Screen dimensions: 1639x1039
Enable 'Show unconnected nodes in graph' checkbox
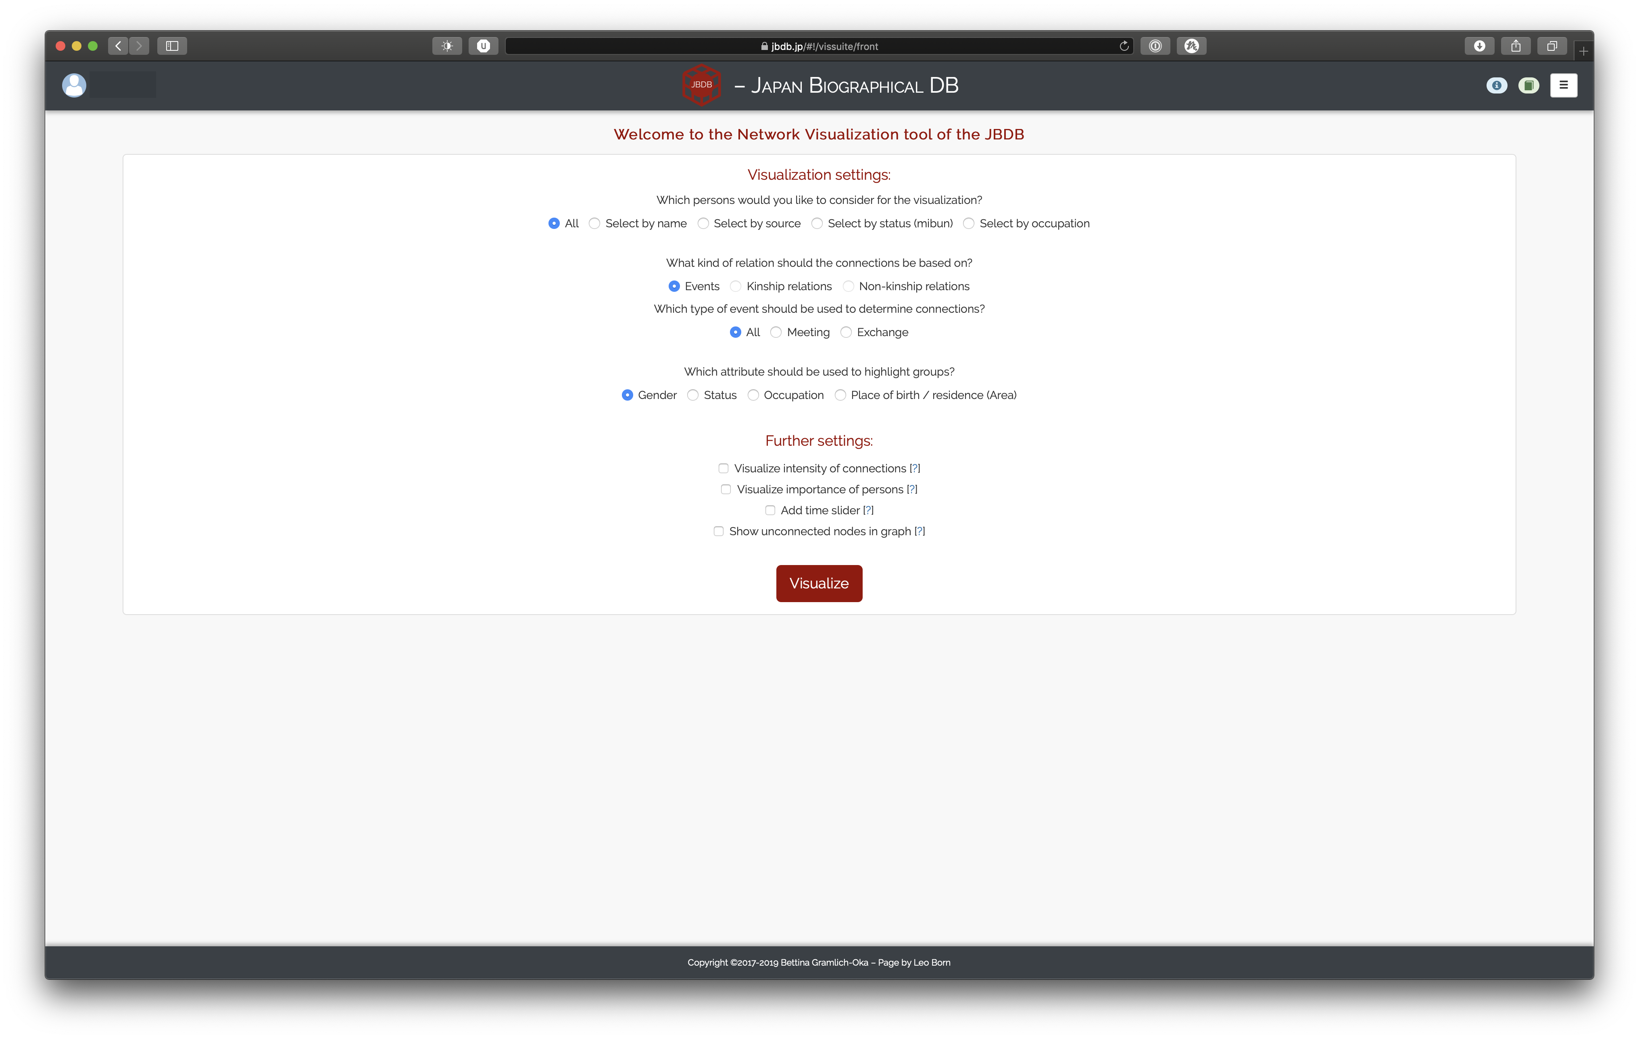pos(718,530)
